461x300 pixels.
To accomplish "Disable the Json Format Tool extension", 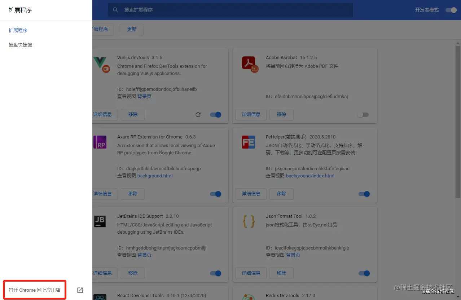I will pyautogui.click(x=364, y=273).
